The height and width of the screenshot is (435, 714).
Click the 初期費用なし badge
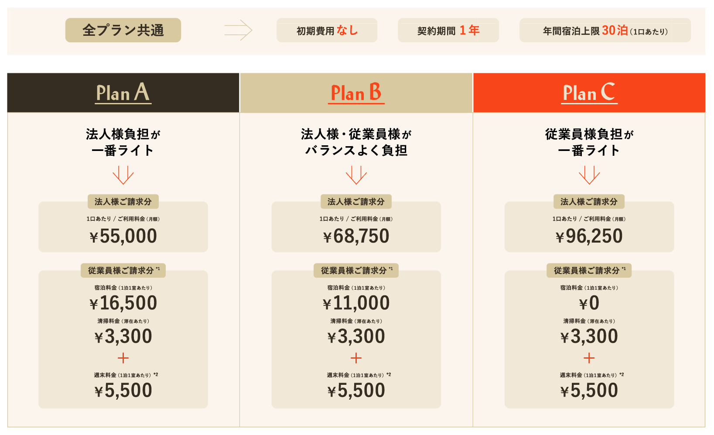tap(327, 31)
